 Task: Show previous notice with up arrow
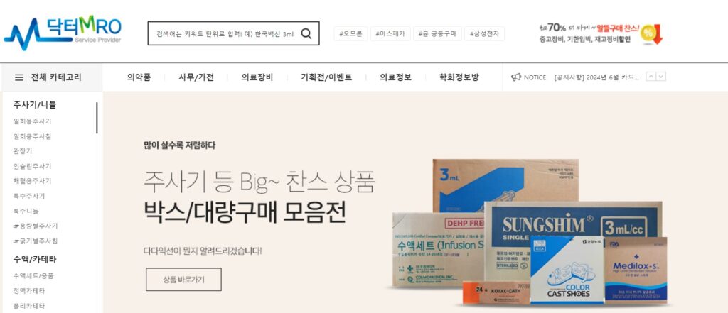click(651, 77)
